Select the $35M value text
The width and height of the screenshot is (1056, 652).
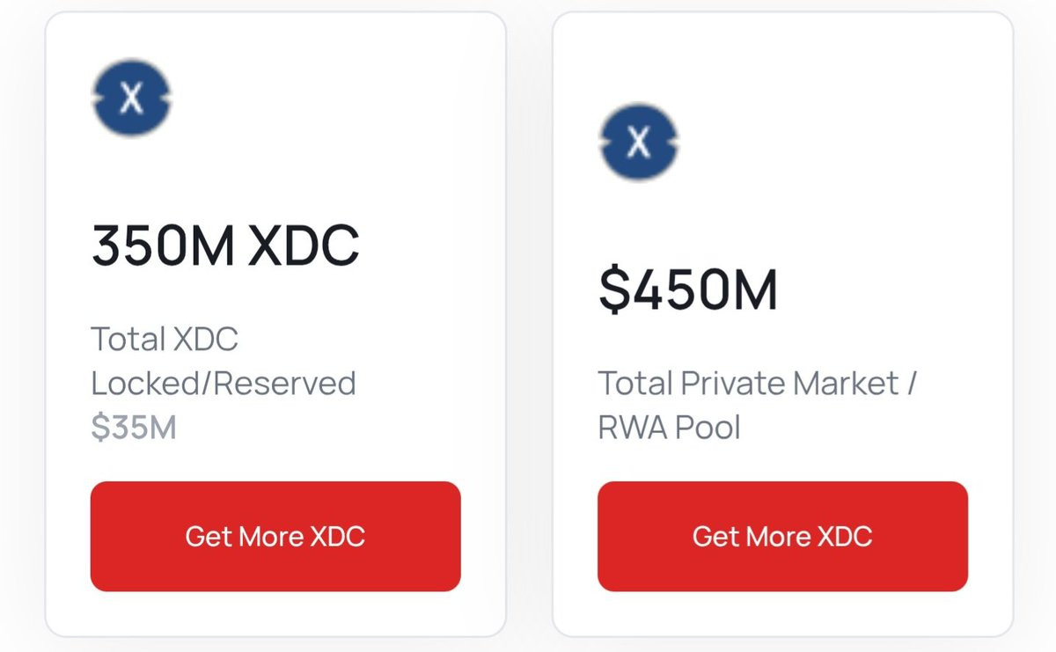coord(134,428)
